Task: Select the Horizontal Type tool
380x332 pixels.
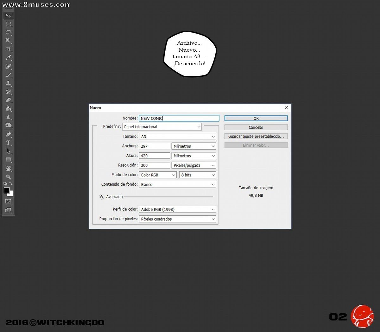Action: coord(9,143)
